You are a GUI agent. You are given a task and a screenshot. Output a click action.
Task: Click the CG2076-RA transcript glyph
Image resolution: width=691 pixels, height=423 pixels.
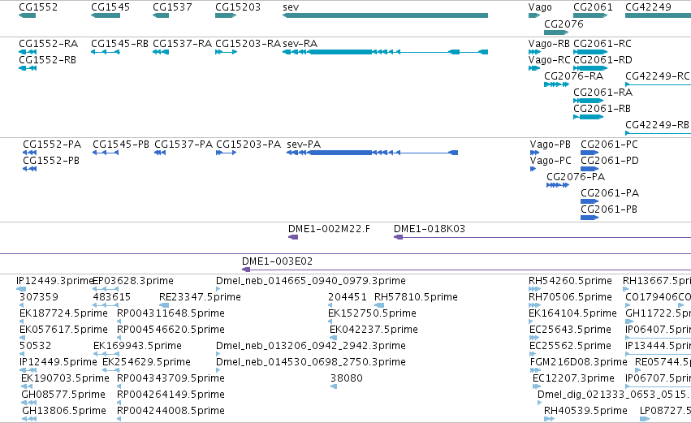[x=556, y=84]
